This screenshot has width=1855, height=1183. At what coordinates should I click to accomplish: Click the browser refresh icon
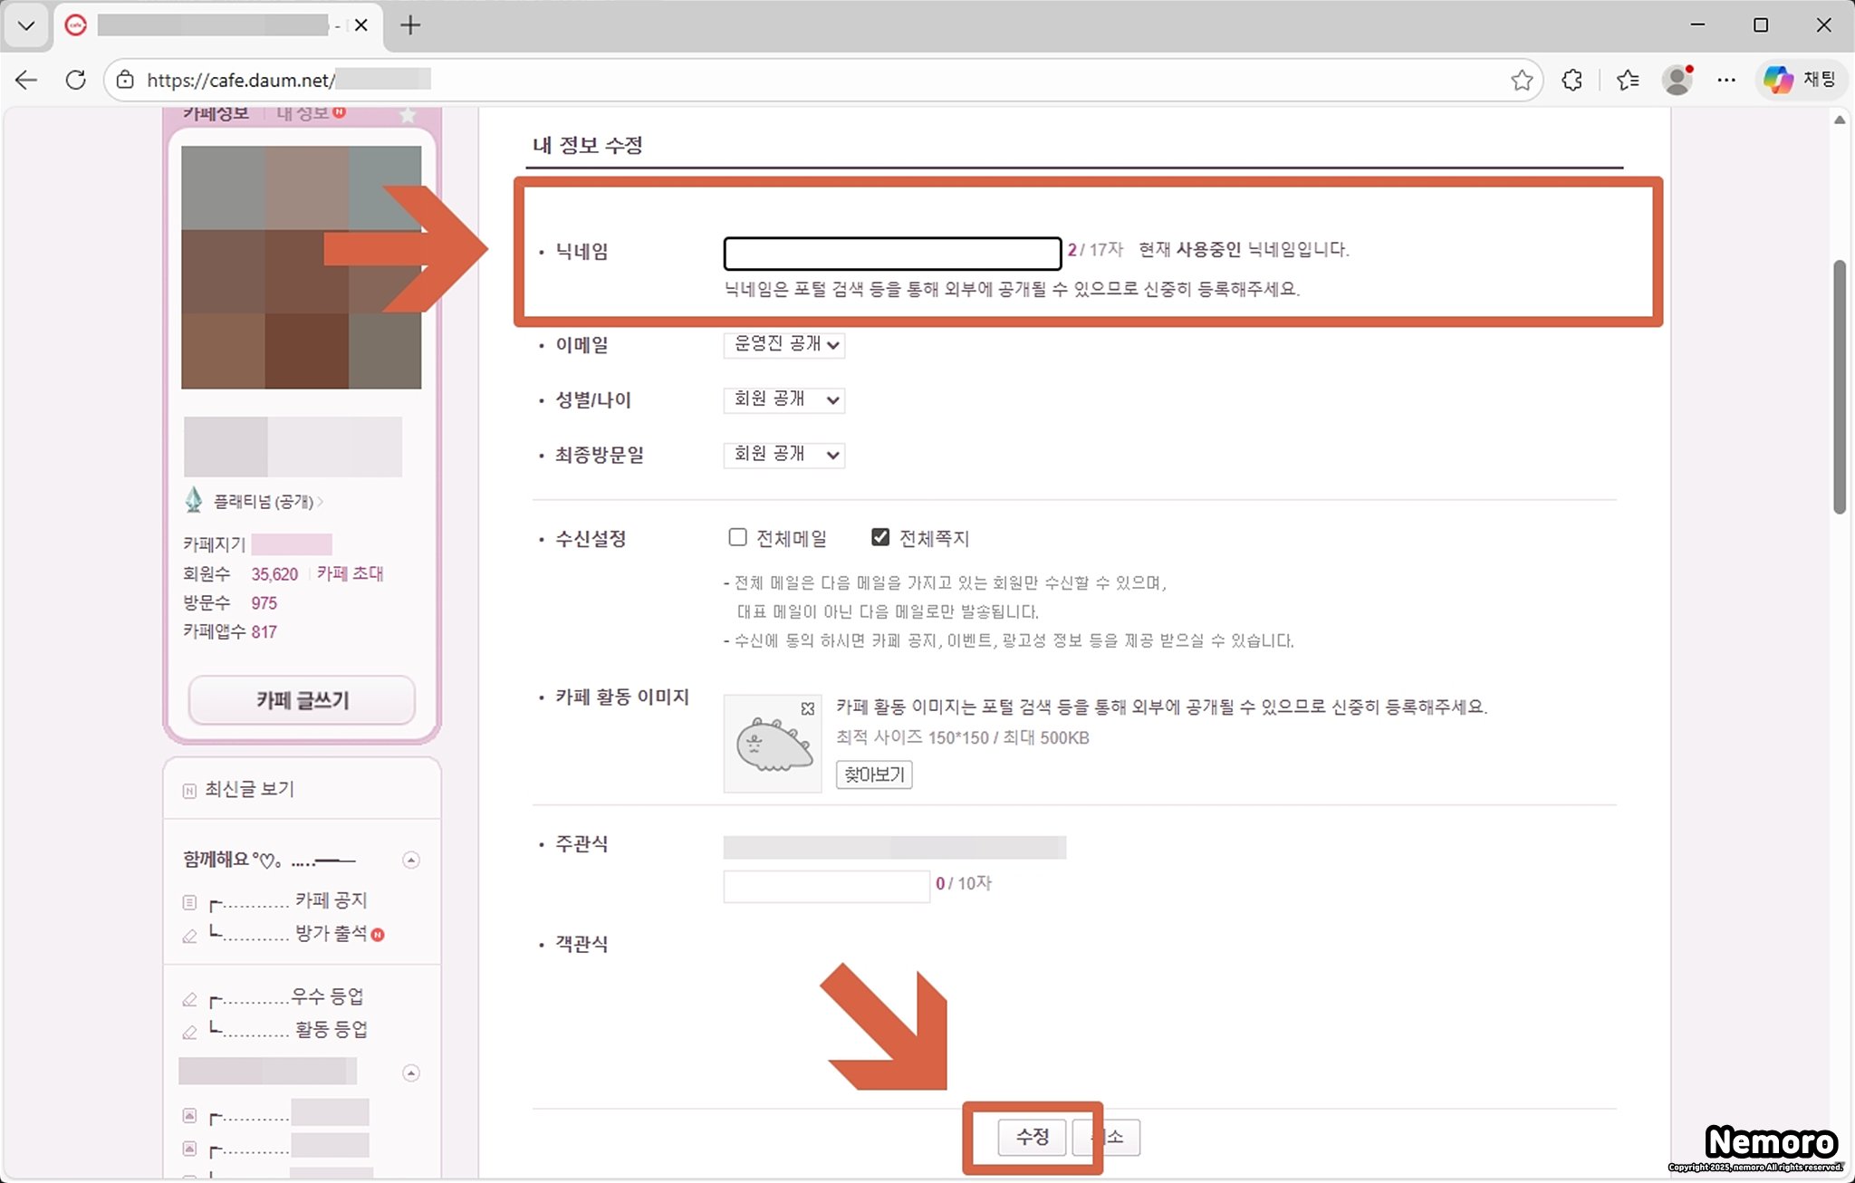pos(76,80)
